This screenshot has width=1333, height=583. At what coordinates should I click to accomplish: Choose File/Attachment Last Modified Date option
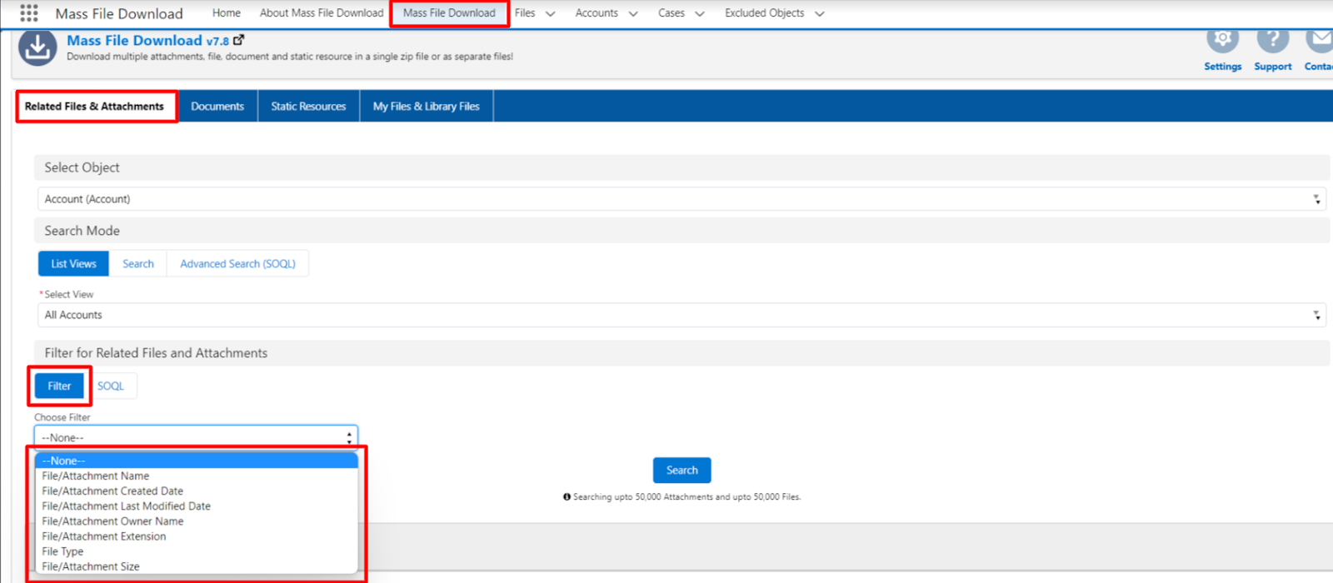coord(196,506)
